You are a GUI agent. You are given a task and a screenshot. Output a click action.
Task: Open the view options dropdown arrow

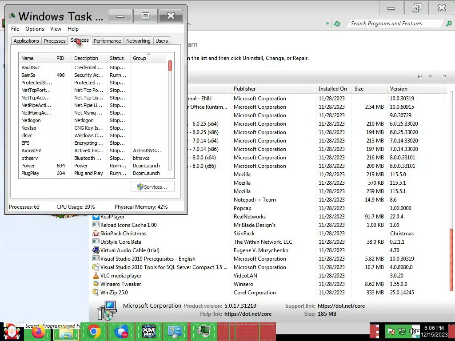(430, 76)
